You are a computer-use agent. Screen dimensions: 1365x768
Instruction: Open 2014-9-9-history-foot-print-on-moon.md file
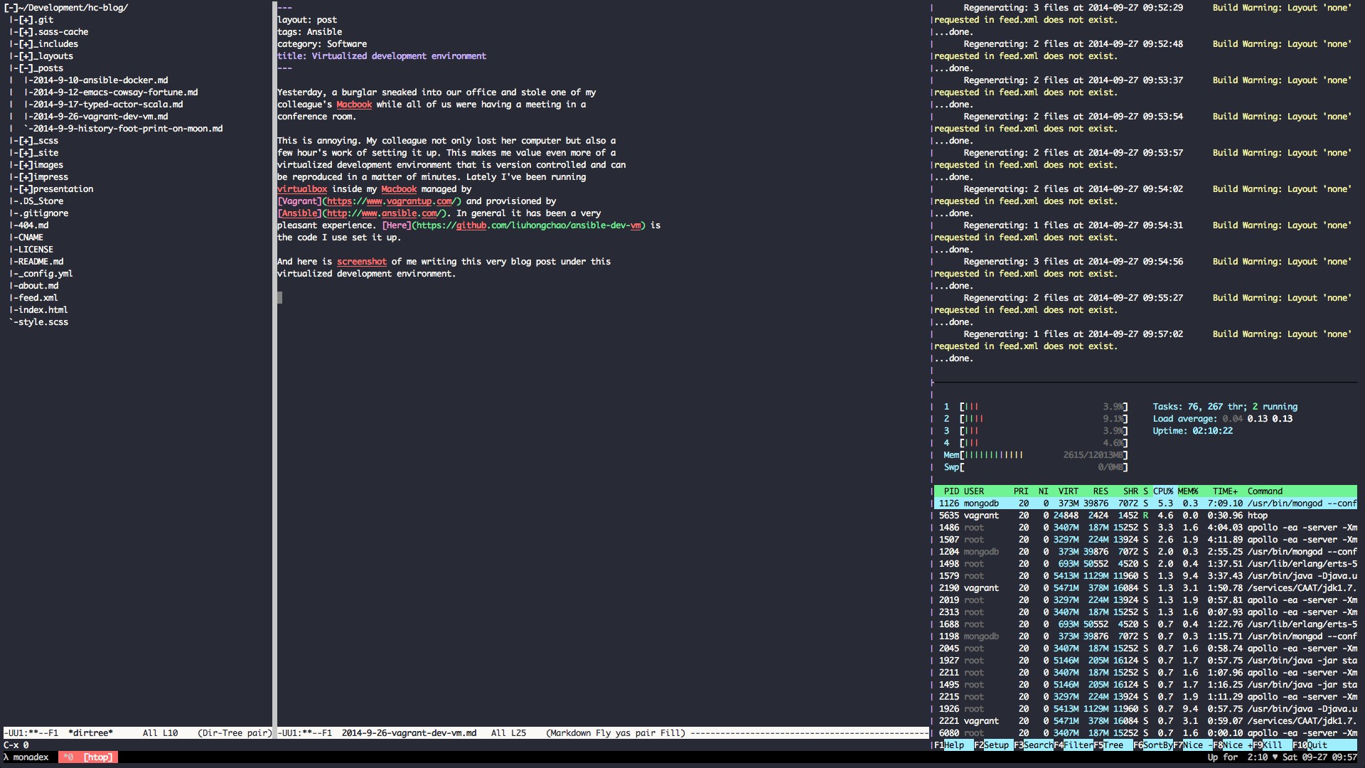[128, 129]
